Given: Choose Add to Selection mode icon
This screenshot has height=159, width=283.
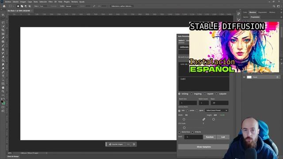Looking at the screenshot, I should click(22, 6).
